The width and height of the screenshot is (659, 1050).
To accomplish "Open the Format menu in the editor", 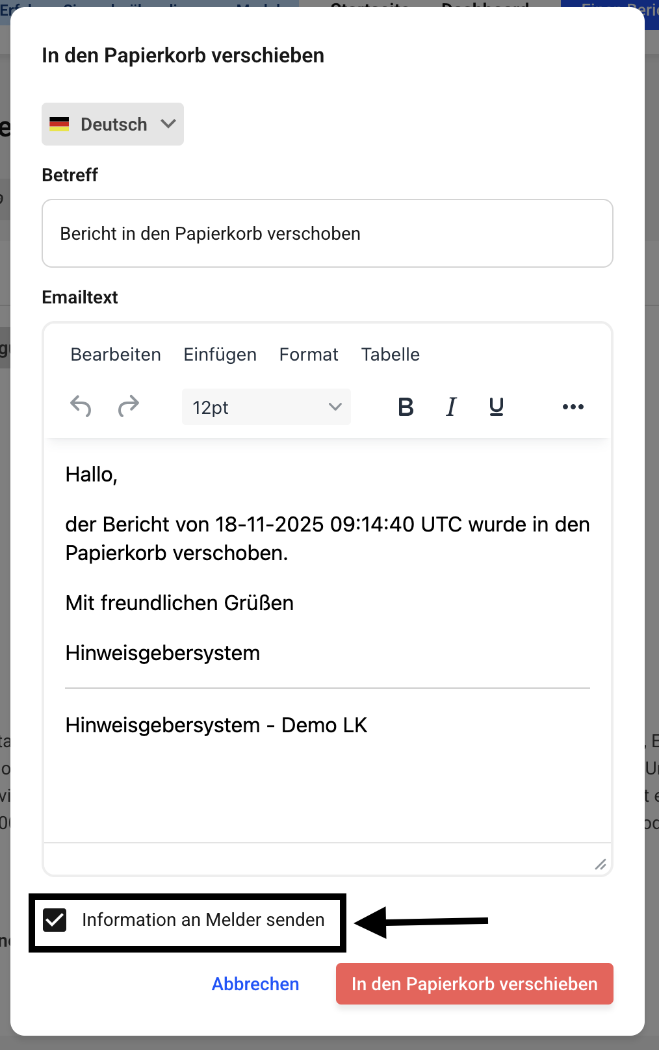I will pyautogui.click(x=309, y=355).
